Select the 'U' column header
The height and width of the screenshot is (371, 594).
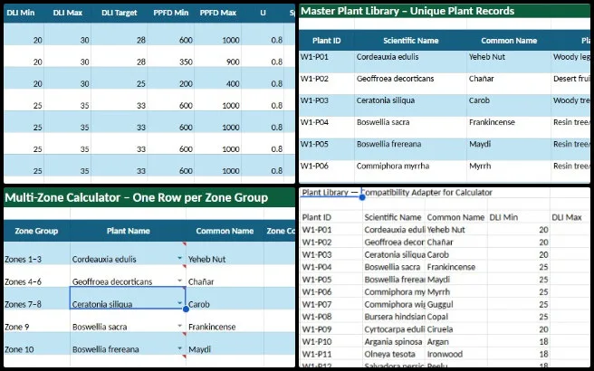click(x=263, y=13)
